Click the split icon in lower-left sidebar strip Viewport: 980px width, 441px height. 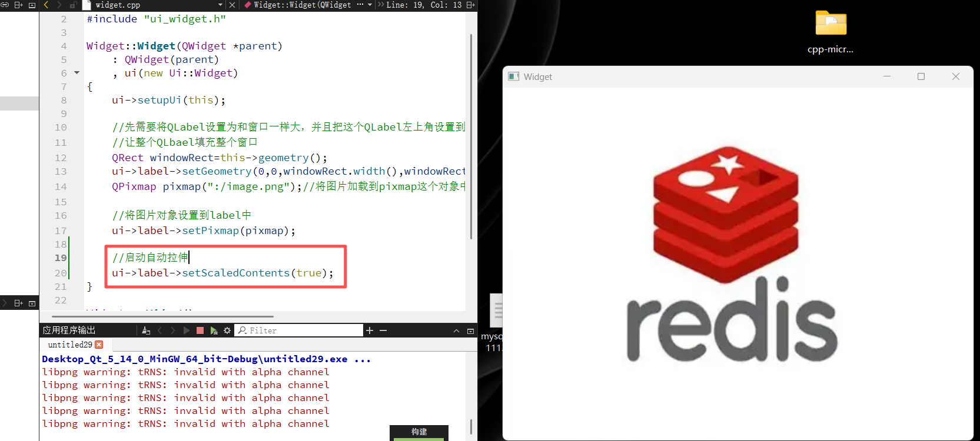[x=18, y=303]
